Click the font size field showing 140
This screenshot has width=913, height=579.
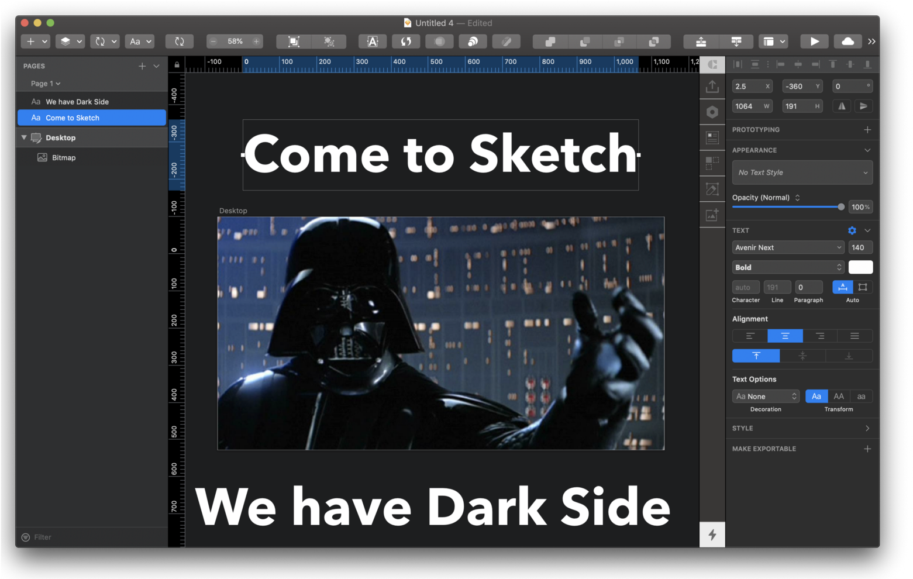click(x=860, y=247)
